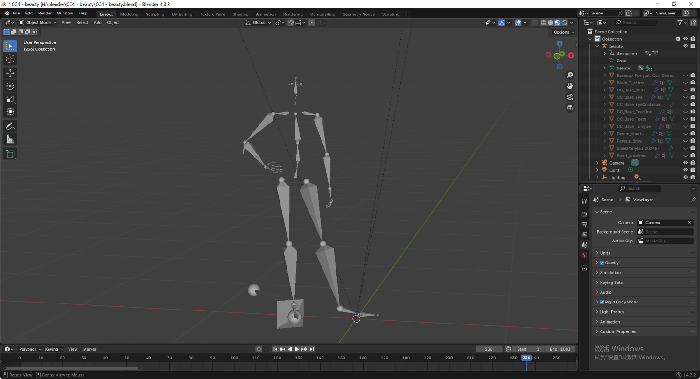The height and width of the screenshot is (379, 700).
Task: Click the Z axis on navigation gizmo
Action: click(x=560, y=43)
